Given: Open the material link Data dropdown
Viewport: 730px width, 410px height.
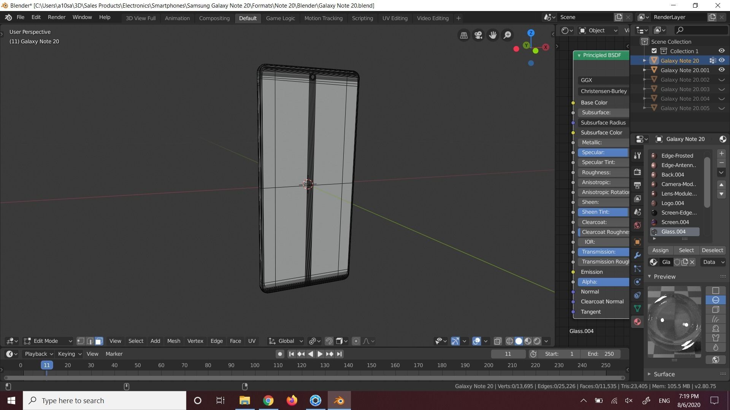Looking at the screenshot, I should 713,262.
